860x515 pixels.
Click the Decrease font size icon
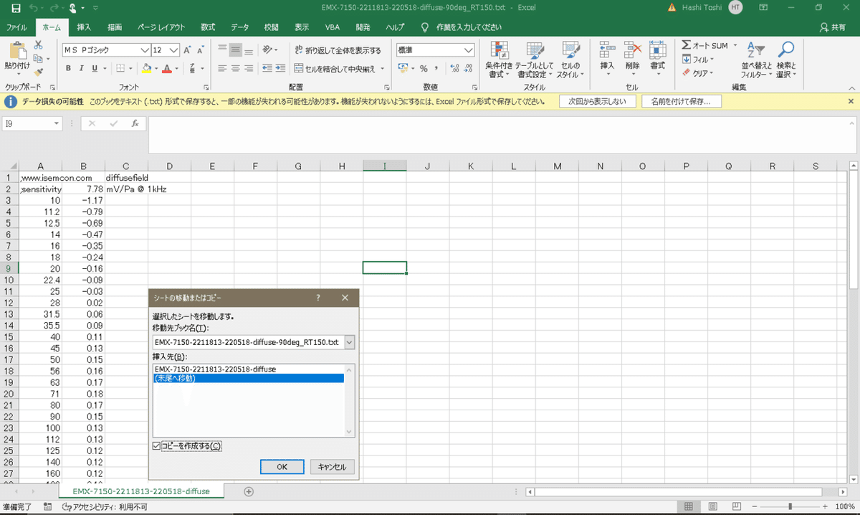(x=201, y=50)
